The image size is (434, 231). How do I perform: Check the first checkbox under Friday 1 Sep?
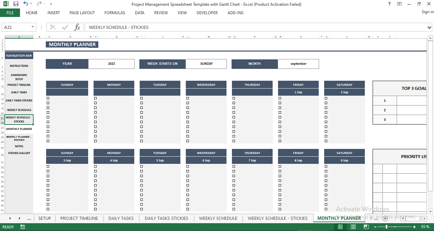coord(279,98)
